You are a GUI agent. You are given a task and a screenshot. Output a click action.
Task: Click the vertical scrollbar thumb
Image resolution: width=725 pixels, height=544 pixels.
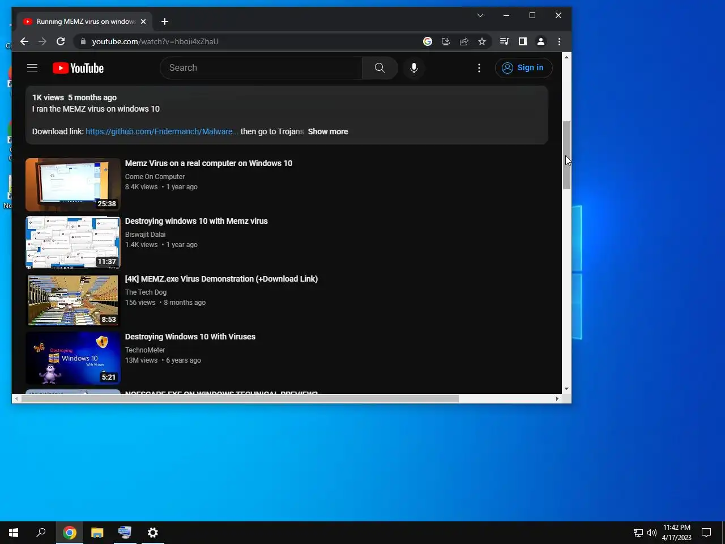pos(566,155)
